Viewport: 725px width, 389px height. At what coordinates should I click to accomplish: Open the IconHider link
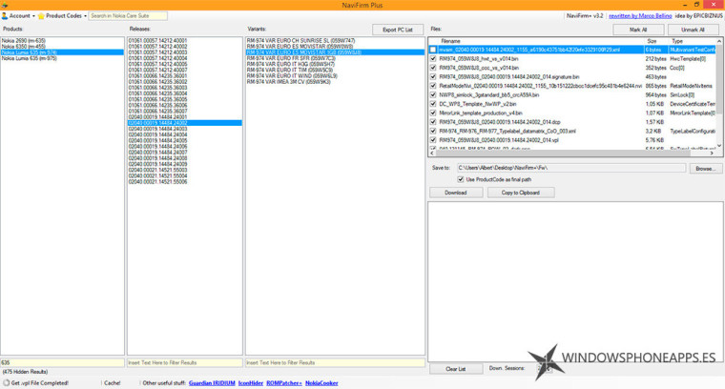251,383
